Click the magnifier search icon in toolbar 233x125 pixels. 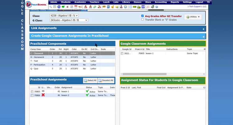51,7
